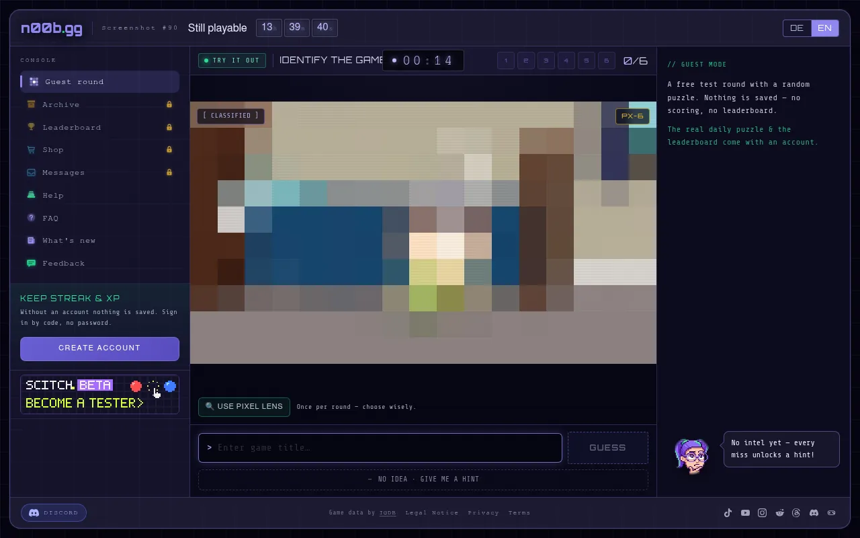This screenshot has height=538, width=860.
Task: Select the Guest round menu item
Action: tap(99, 81)
